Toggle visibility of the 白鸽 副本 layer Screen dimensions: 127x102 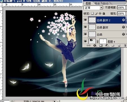(x=86, y=27)
